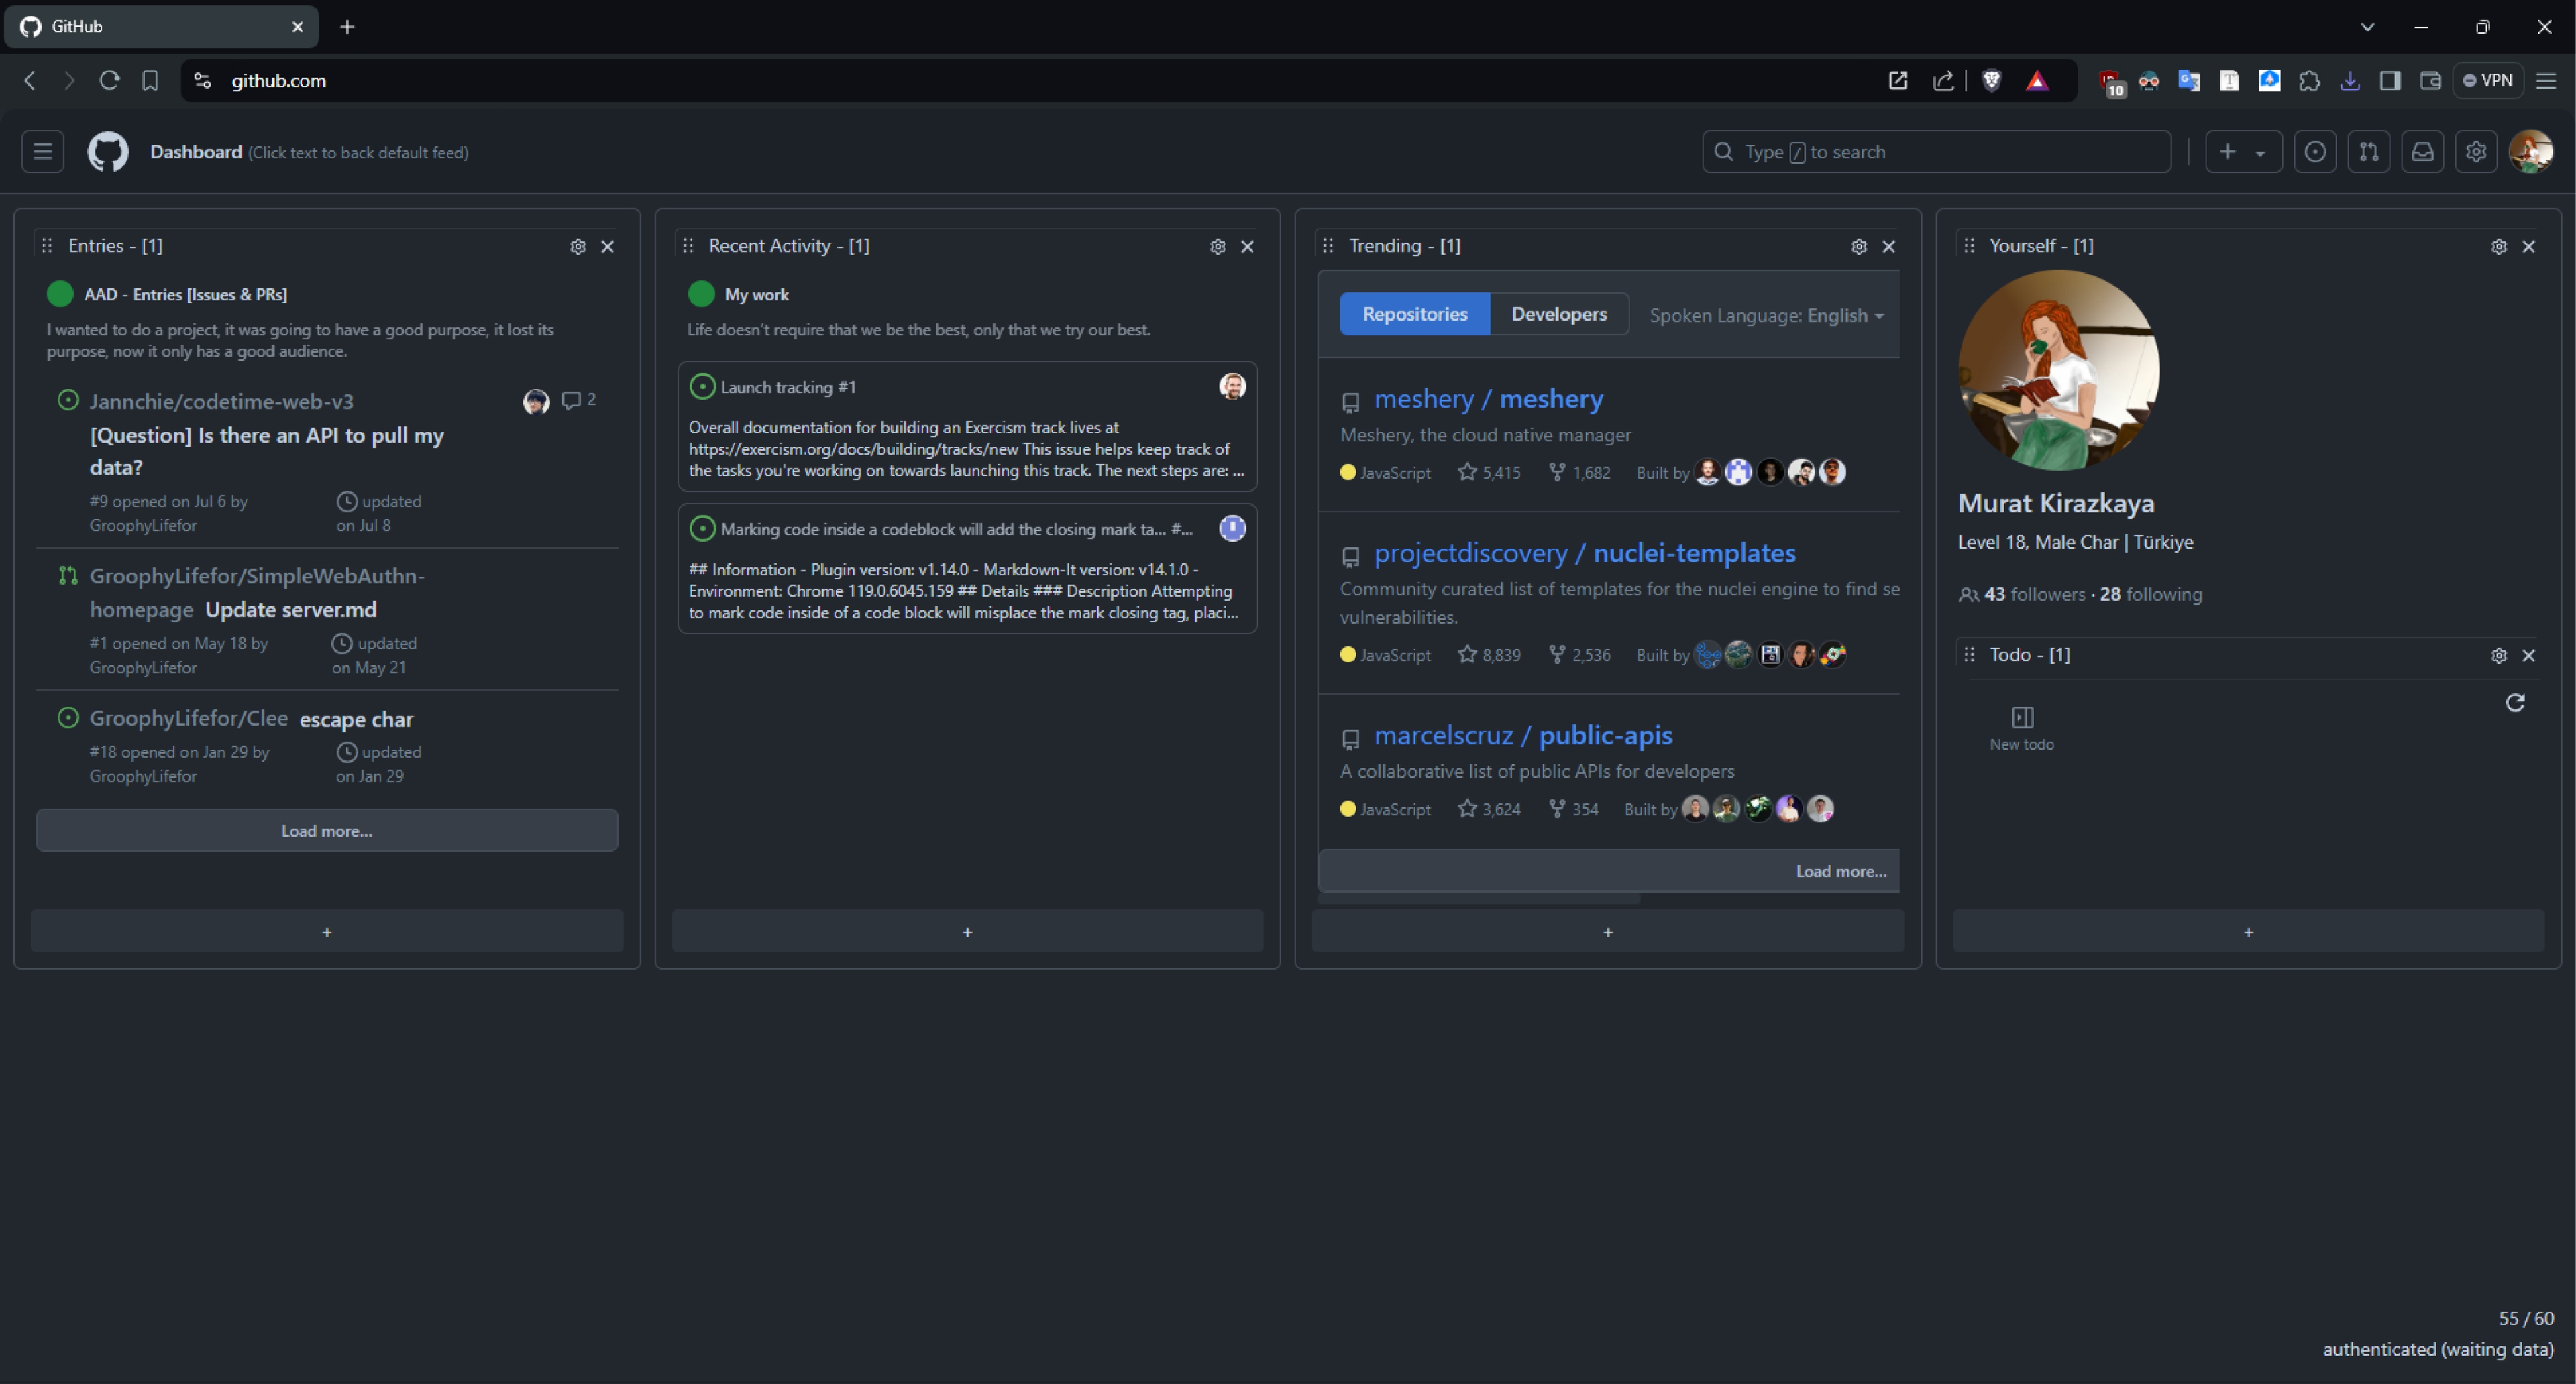
Task: Click the history clock icon in header
Action: coord(2316,151)
